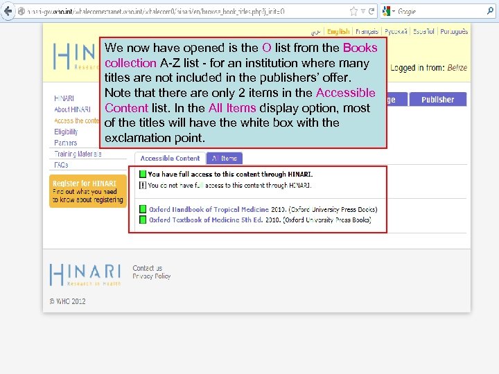Select the Accessible Content tab
Image resolution: width=499 pixels, height=374 pixels.
click(x=170, y=158)
